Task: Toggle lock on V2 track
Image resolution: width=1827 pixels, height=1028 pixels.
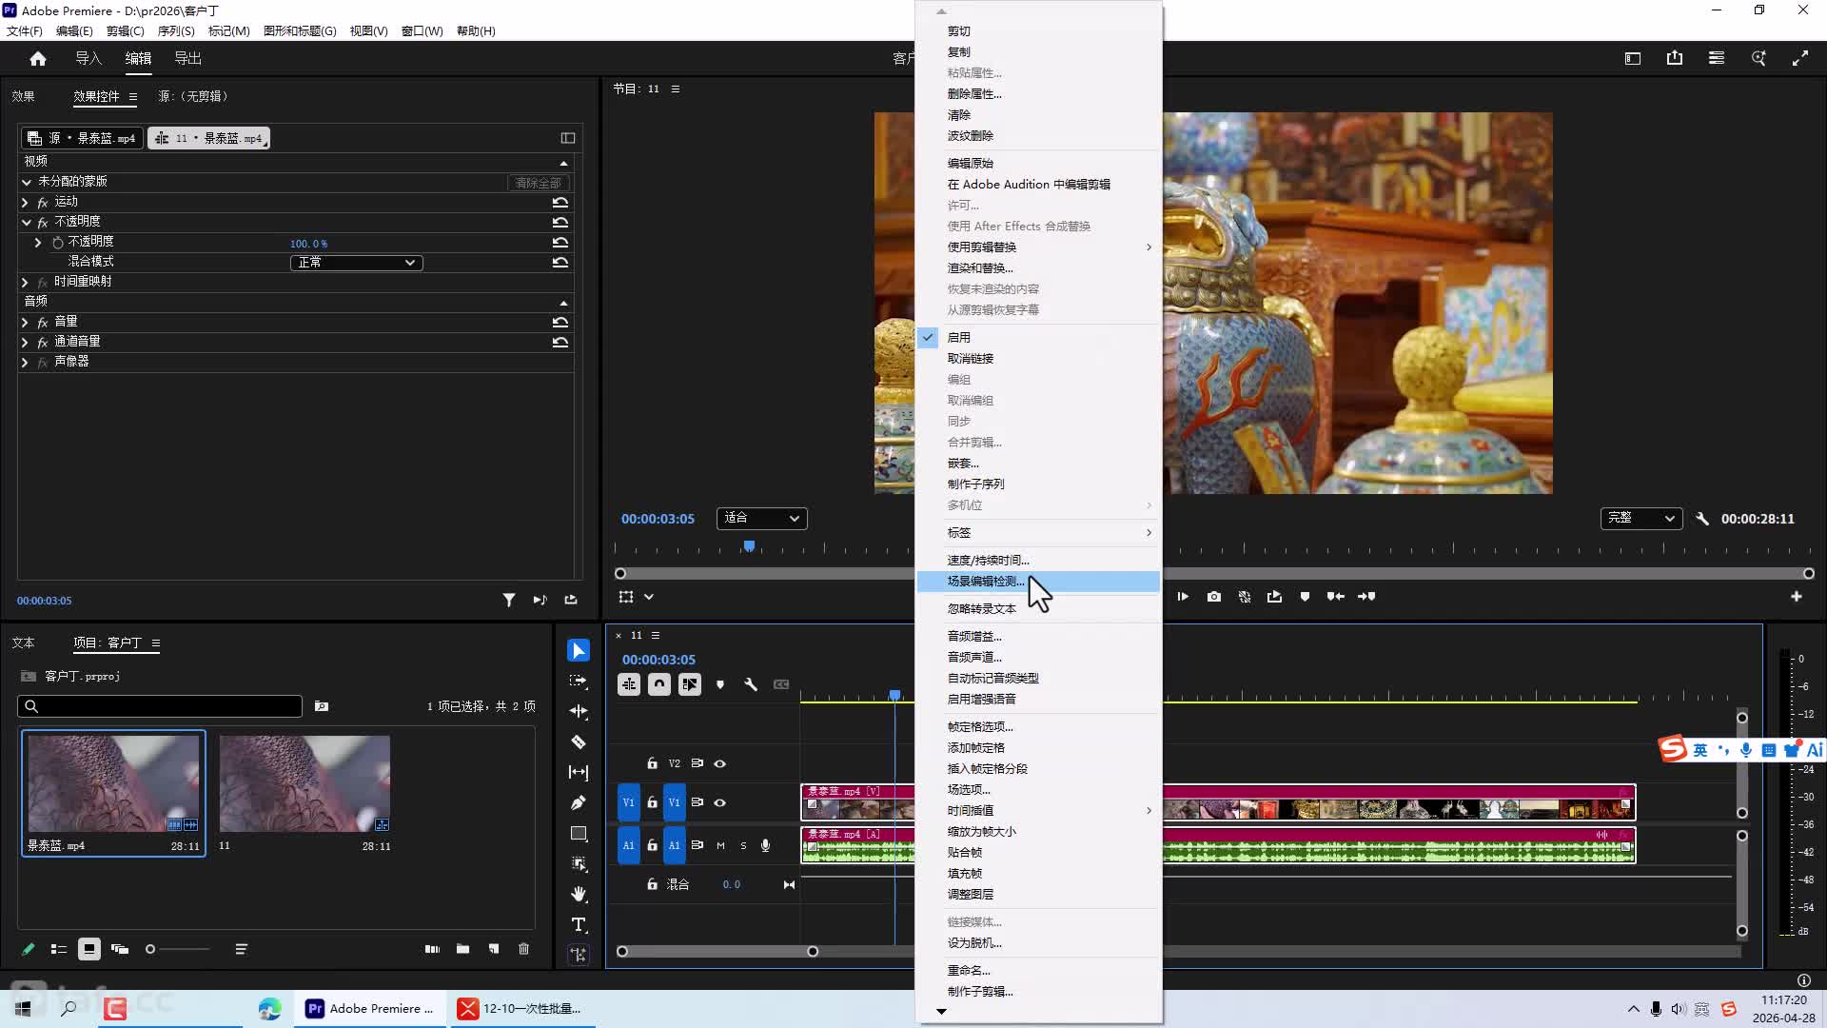Action: [652, 763]
